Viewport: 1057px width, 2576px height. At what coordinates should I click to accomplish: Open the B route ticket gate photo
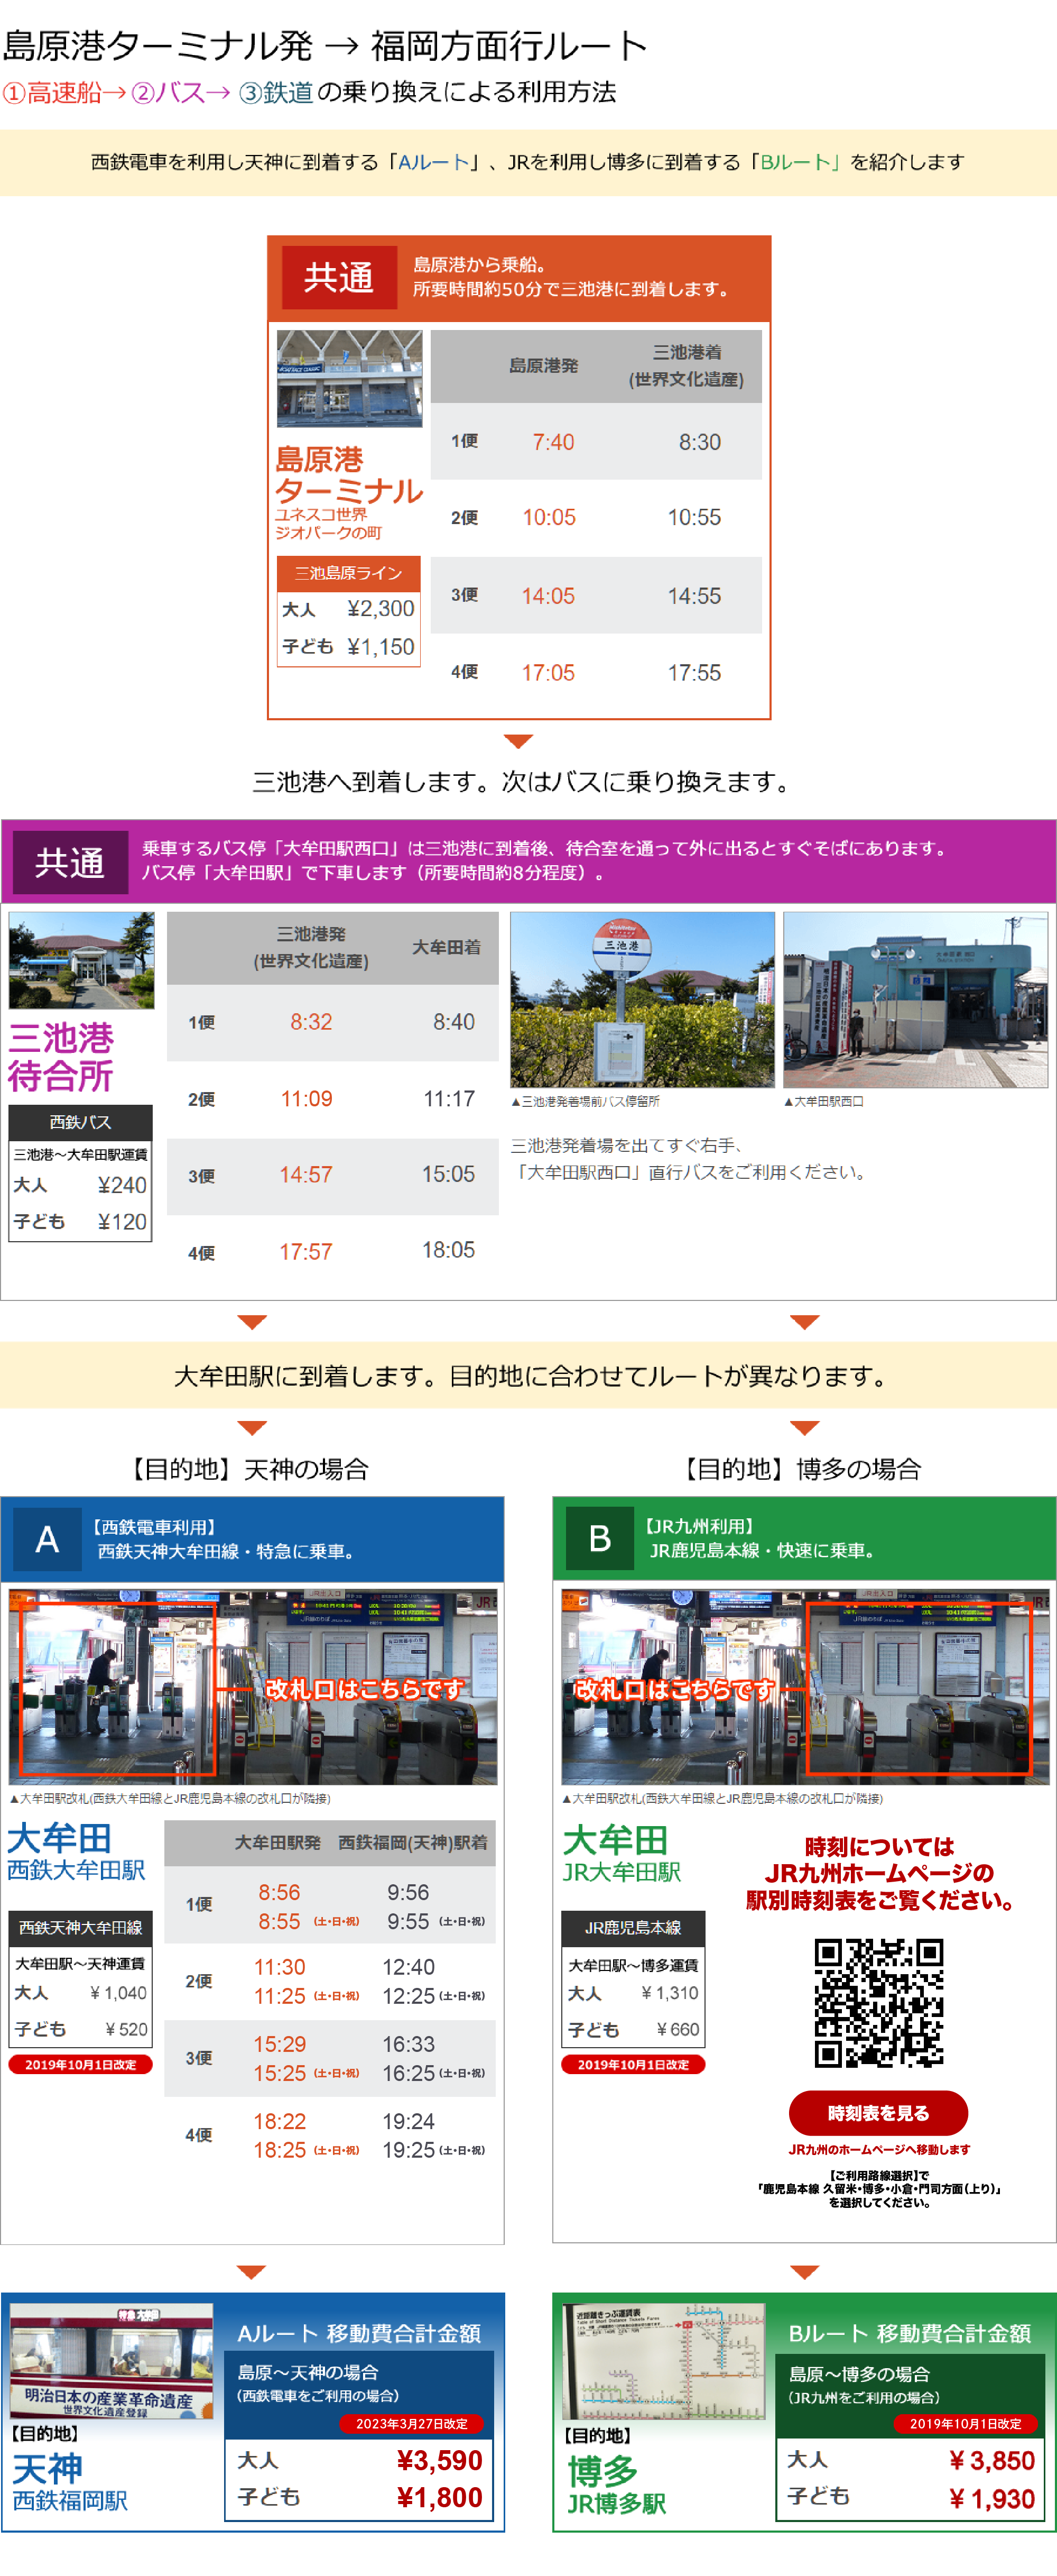click(x=804, y=1686)
